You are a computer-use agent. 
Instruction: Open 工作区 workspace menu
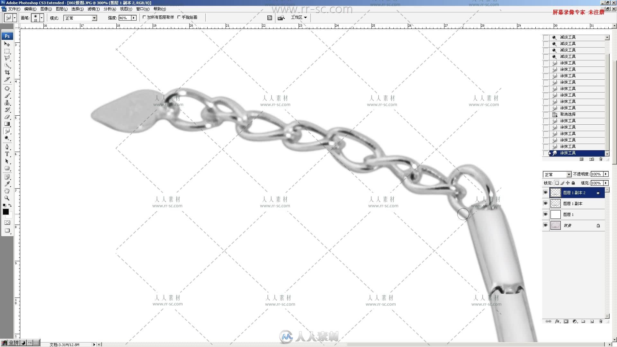tap(299, 17)
